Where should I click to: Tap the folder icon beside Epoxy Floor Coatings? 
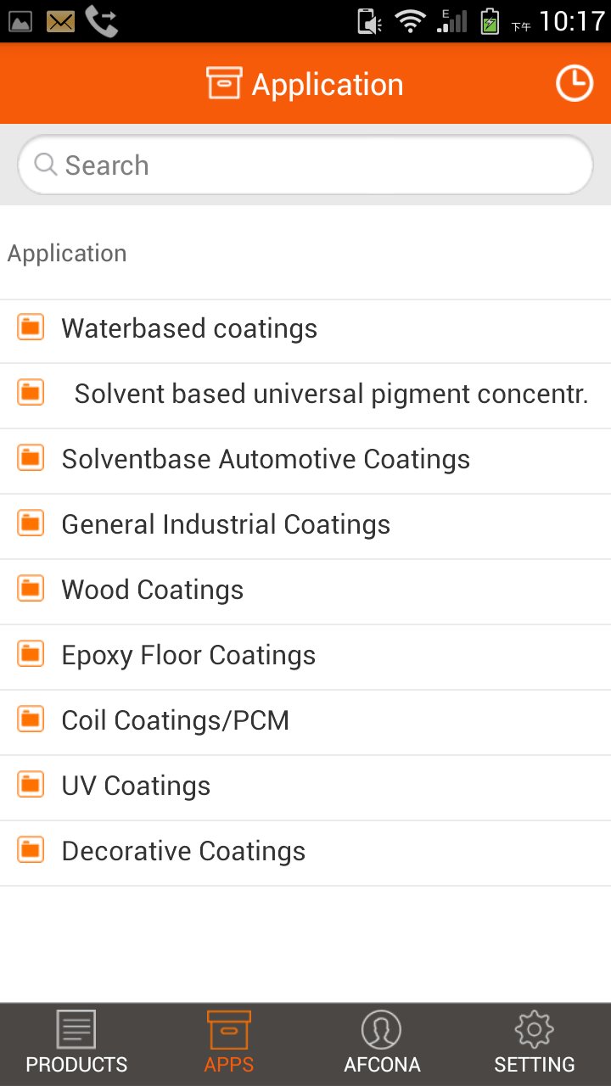click(31, 653)
